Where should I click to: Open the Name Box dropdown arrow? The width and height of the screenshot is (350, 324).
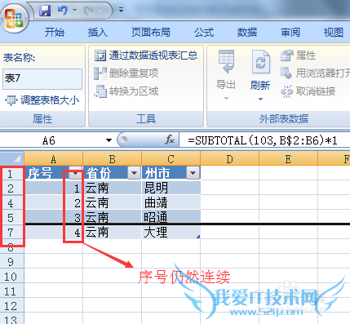(x=109, y=140)
